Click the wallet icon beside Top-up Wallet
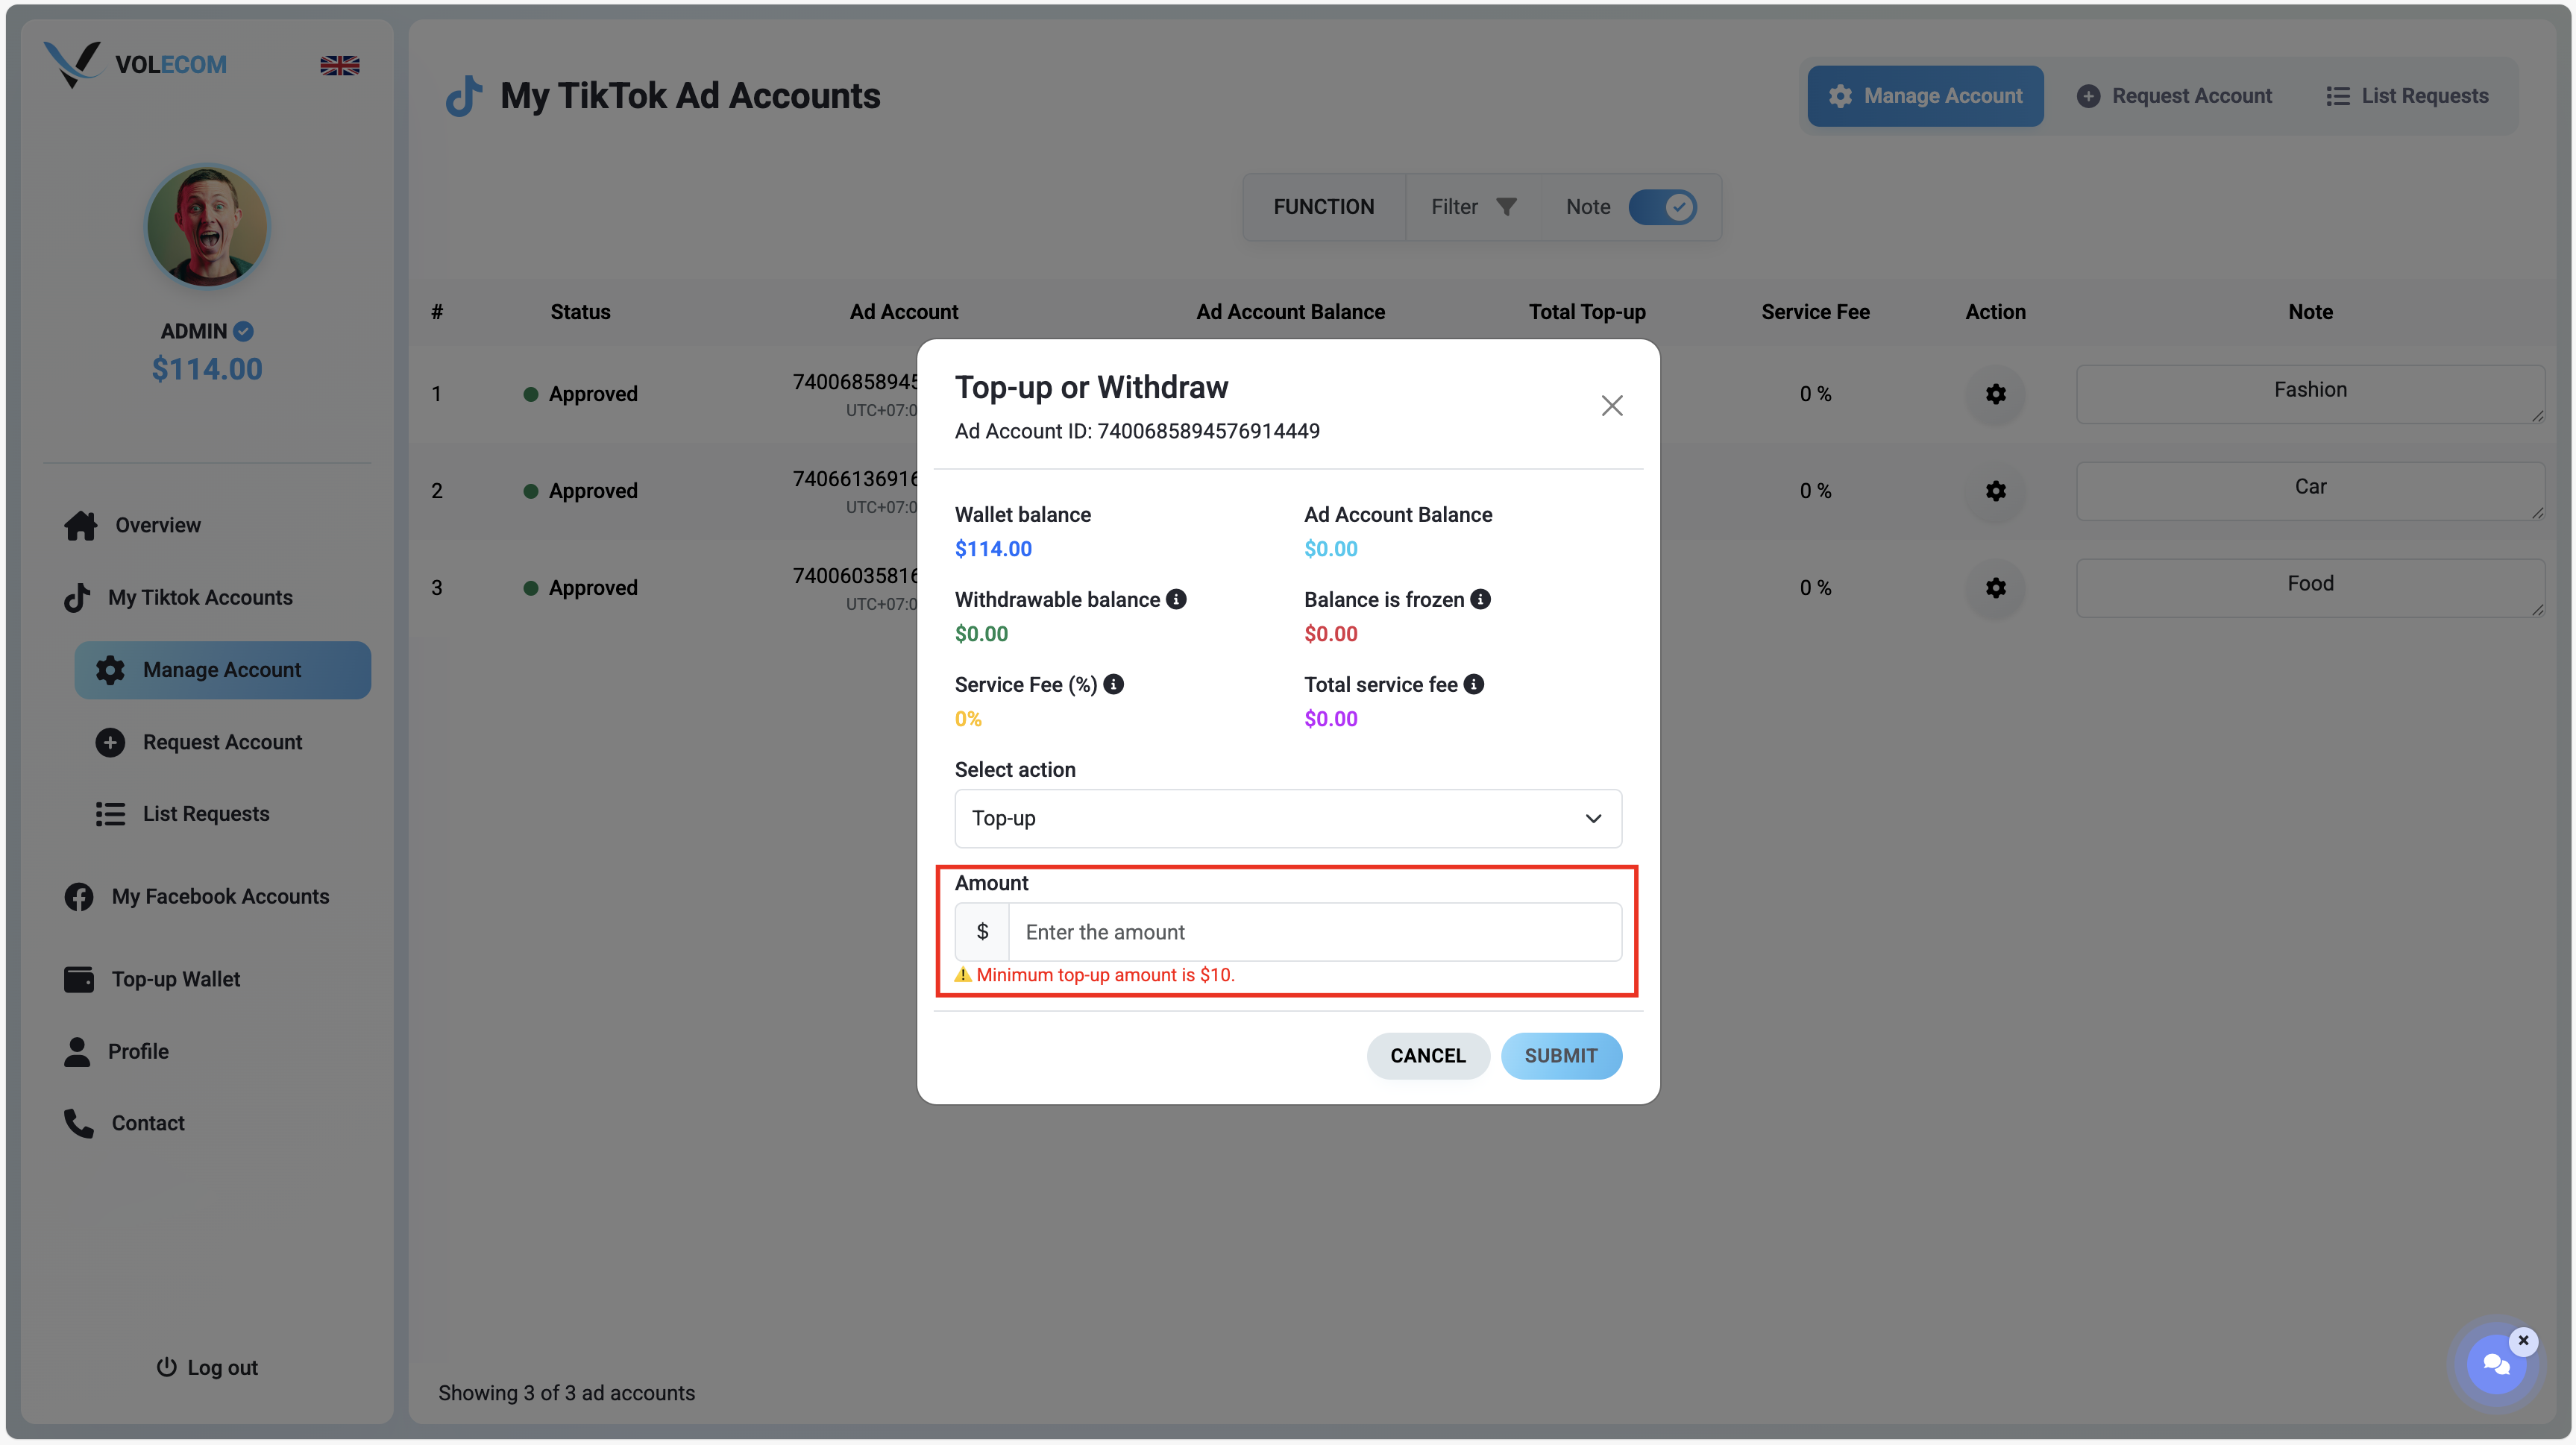Image resolution: width=2576 pixels, height=1445 pixels. (x=79, y=979)
